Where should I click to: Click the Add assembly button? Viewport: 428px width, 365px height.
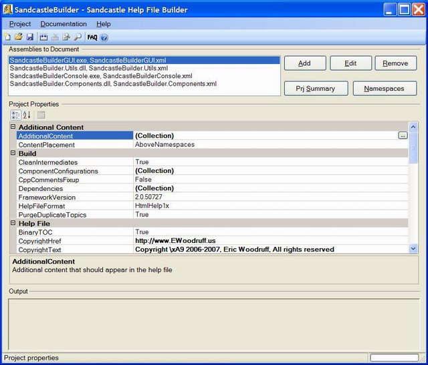pos(305,63)
